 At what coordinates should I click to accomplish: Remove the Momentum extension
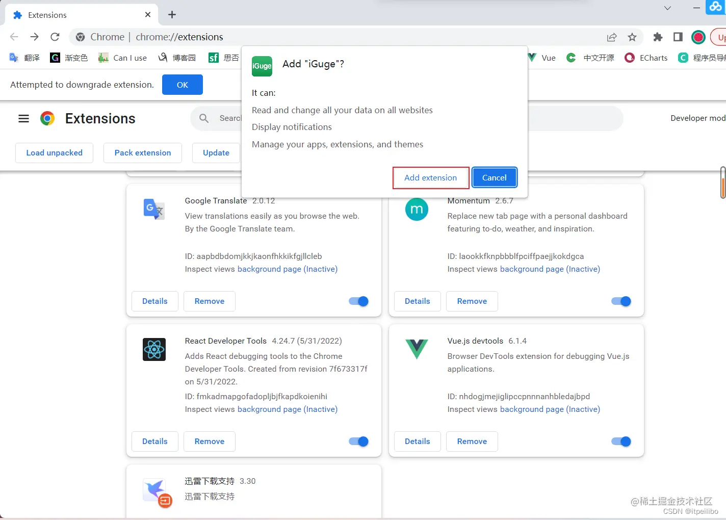pos(472,301)
